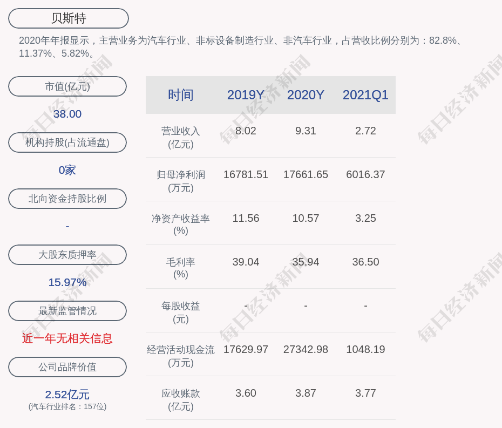502x428 pixels.
Task: Click the 毛利率(%) row label
Action: coord(180,268)
